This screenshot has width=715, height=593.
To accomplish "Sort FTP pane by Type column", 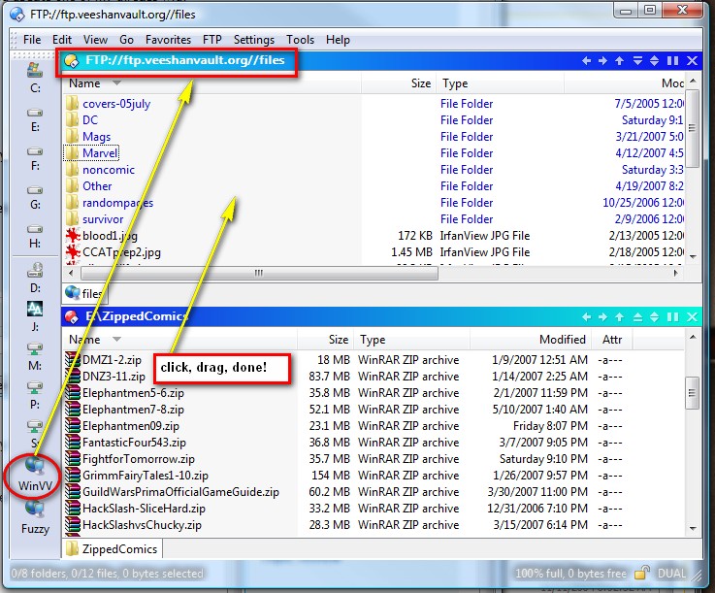I will point(501,83).
